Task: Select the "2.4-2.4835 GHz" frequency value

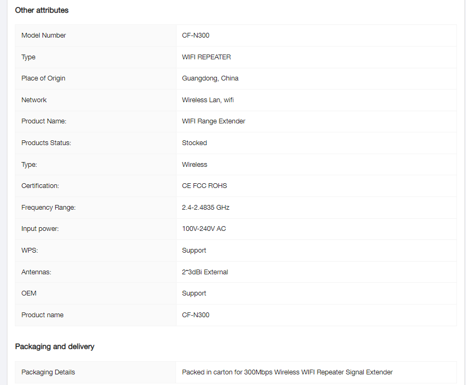Action: coord(206,208)
